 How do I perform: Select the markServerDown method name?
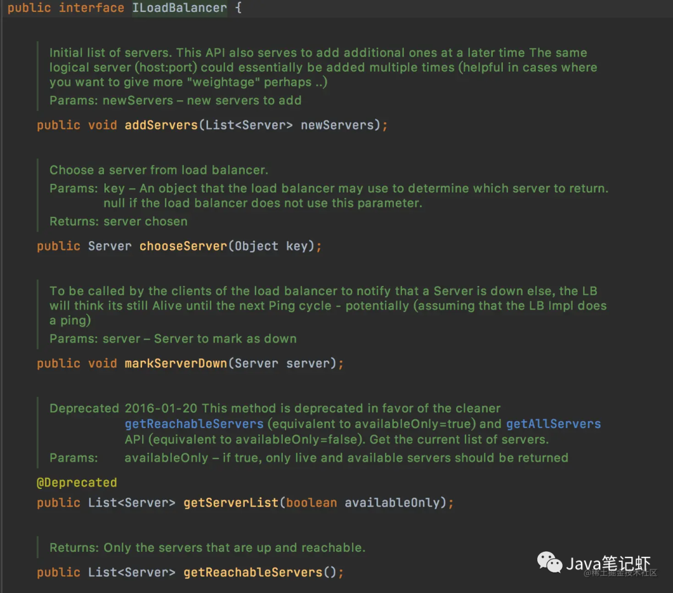[x=176, y=363]
